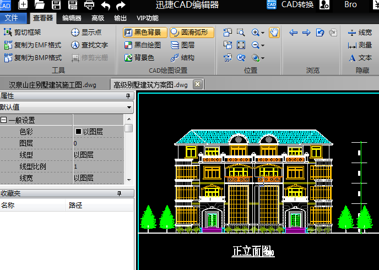
Task: Click the print icon in title bar
Action: [x=89, y=6]
